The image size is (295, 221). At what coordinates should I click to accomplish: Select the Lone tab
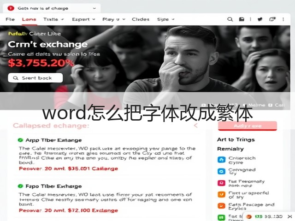(x=29, y=19)
